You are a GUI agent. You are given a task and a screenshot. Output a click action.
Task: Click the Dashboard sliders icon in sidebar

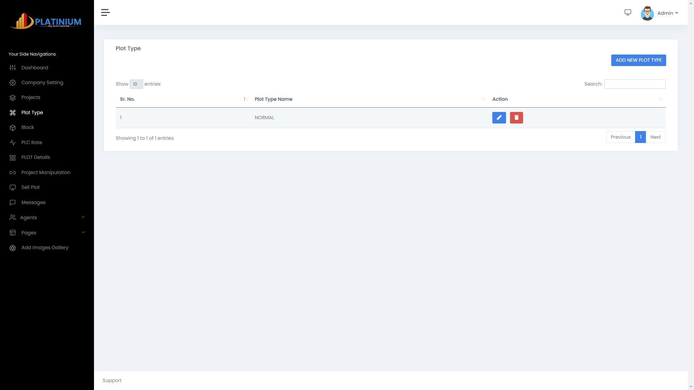(x=13, y=68)
